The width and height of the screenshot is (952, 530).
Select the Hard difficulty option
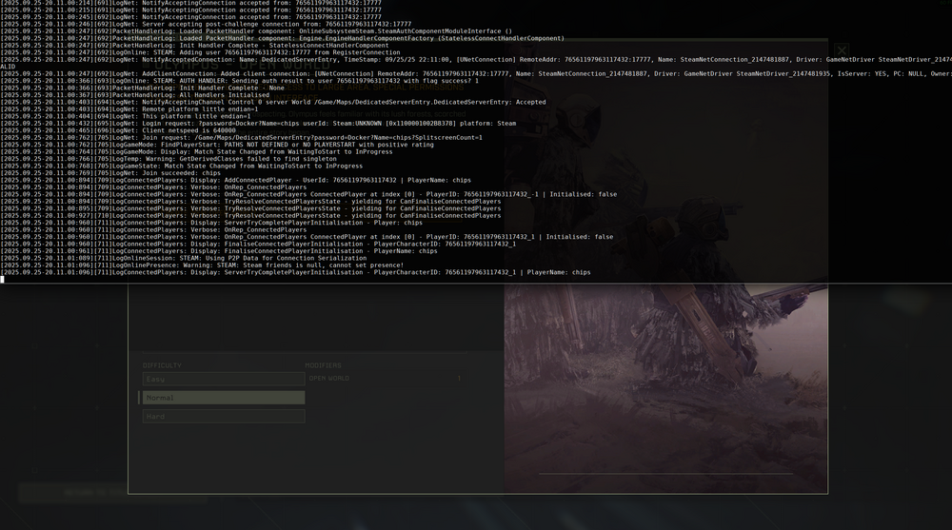pyautogui.click(x=224, y=417)
